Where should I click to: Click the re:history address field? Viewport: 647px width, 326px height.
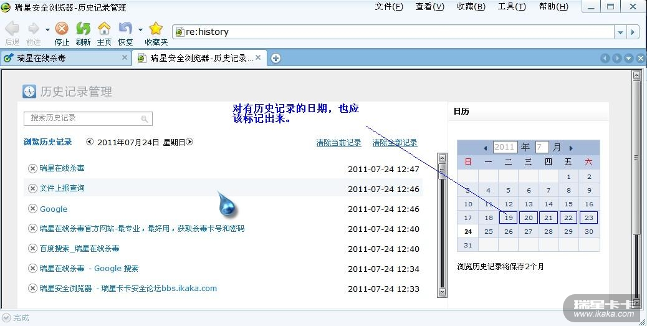tap(394, 32)
